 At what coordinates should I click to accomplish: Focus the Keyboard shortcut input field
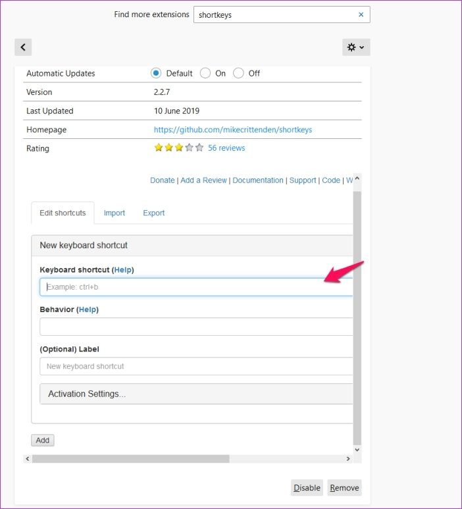pos(196,287)
